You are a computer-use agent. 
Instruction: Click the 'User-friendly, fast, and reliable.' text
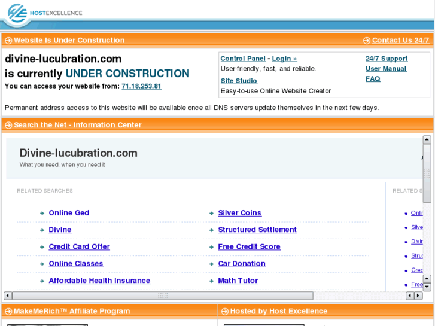coord(268,69)
